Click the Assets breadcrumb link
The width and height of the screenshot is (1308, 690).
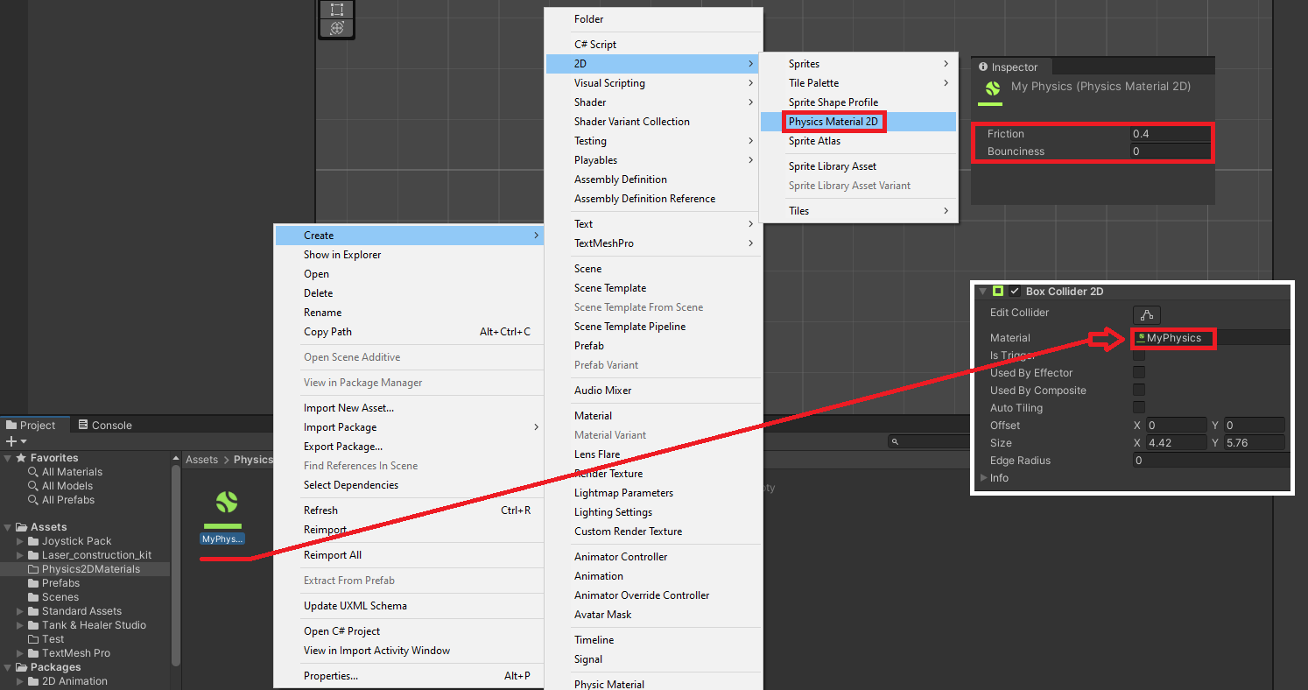(201, 460)
